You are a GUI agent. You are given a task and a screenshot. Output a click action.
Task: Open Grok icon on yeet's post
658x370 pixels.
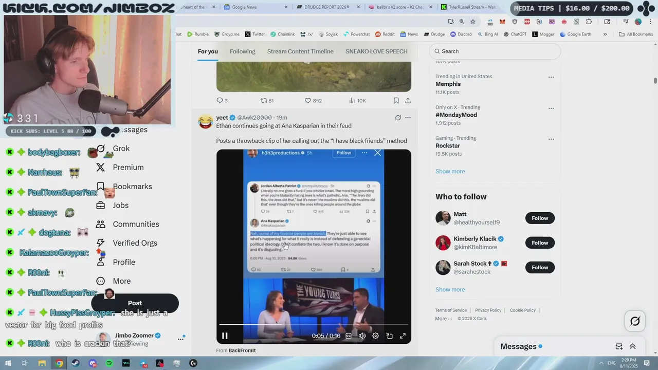[x=398, y=118]
